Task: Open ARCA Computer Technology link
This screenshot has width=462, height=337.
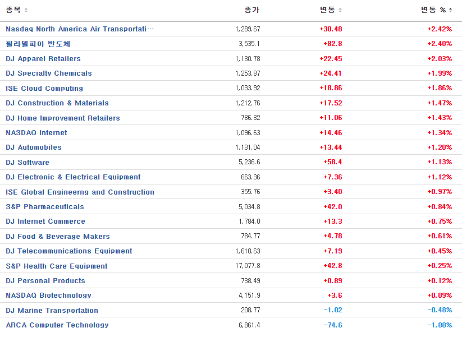Action: pos(57,325)
